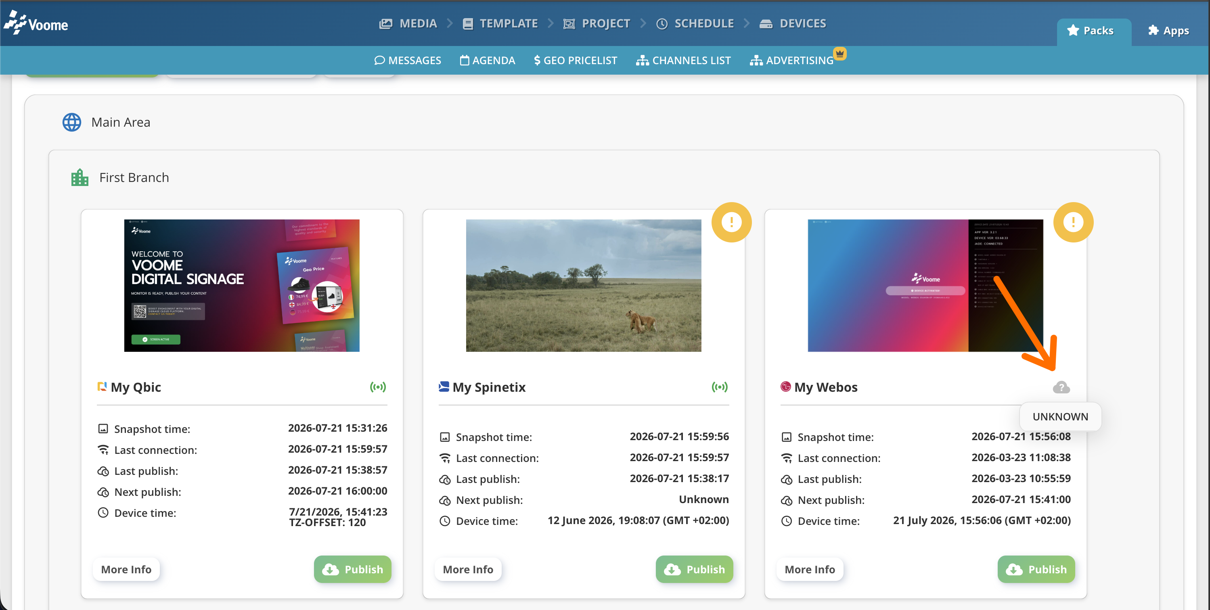The width and height of the screenshot is (1210, 610).
Task: Open the Project section
Action: tap(597, 23)
